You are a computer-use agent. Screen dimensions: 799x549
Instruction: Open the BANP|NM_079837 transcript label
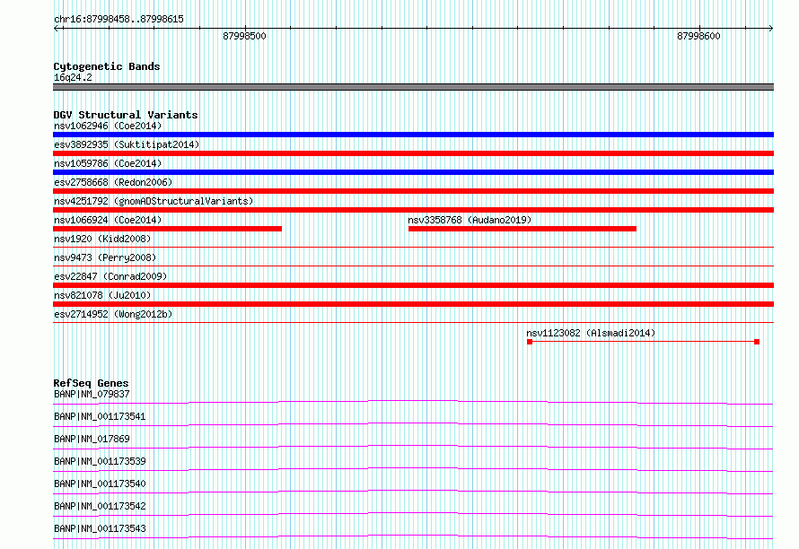click(x=92, y=394)
